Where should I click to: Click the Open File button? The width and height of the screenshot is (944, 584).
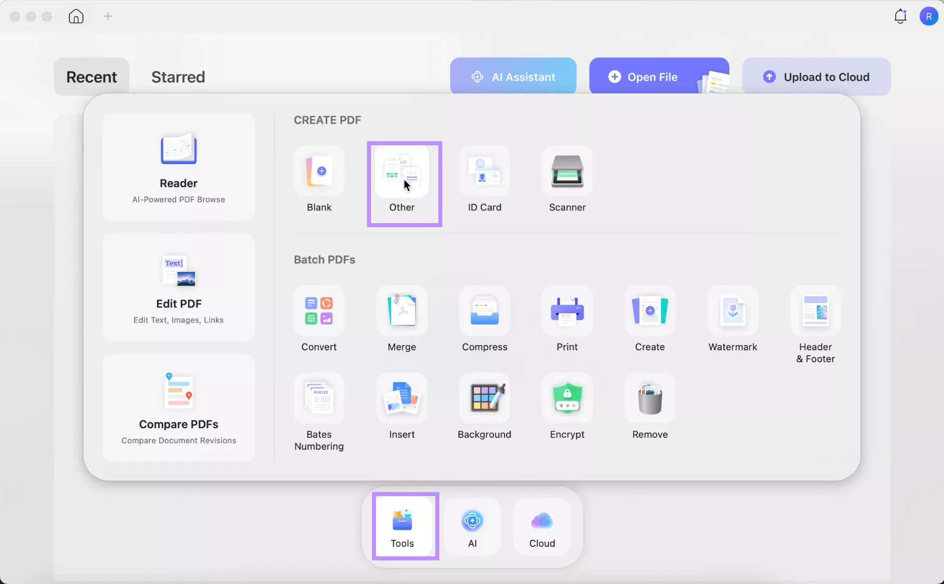pyautogui.click(x=652, y=77)
